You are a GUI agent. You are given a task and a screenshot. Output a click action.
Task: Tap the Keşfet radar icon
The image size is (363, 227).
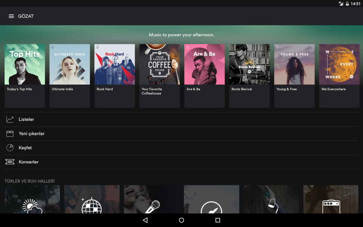pos(10,148)
